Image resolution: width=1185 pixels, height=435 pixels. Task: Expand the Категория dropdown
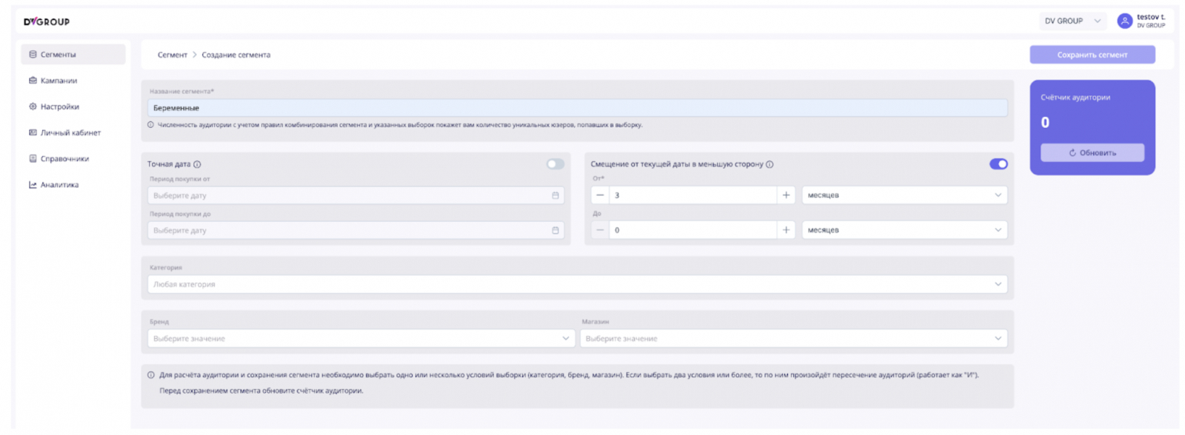coord(578,284)
